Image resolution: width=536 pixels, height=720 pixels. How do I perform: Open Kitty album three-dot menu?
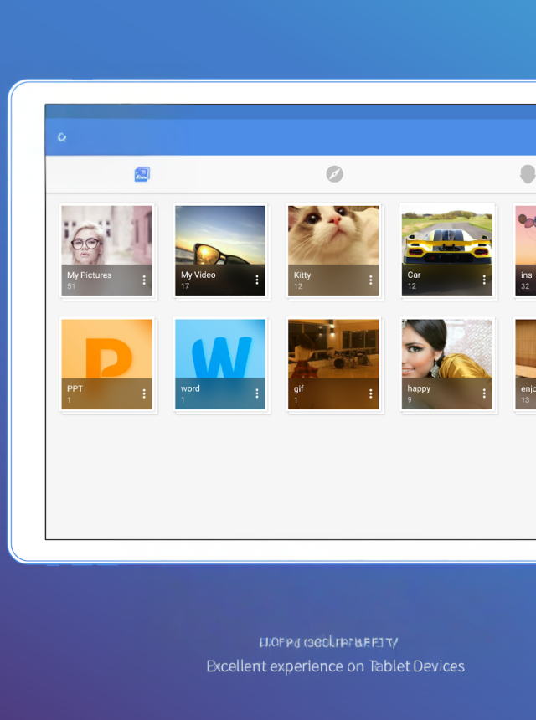[x=371, y=280]
